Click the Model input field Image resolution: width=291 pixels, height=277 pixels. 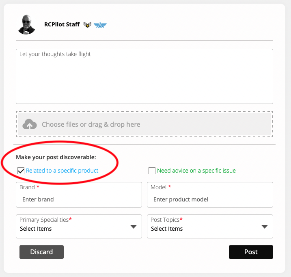[x=210, y=199]
